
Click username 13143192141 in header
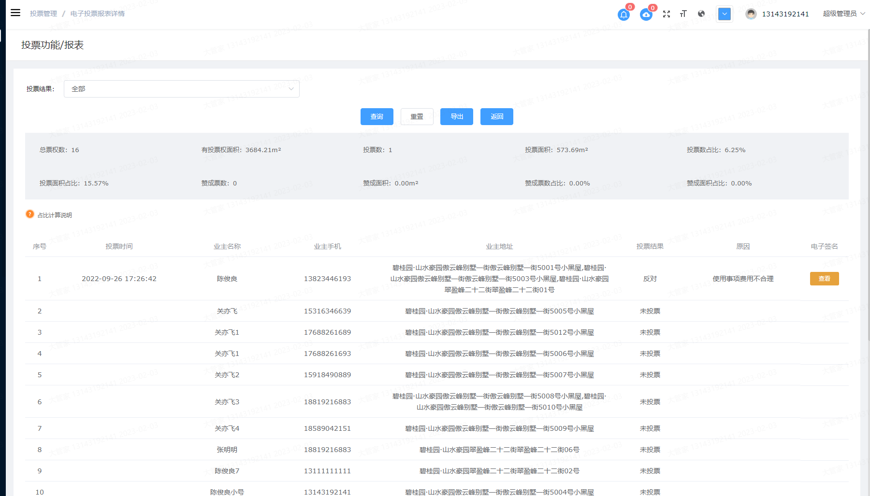tap(785, 14)
